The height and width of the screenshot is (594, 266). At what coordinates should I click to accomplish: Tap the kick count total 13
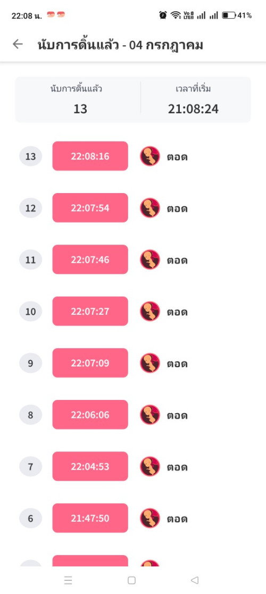pos(80,109)
